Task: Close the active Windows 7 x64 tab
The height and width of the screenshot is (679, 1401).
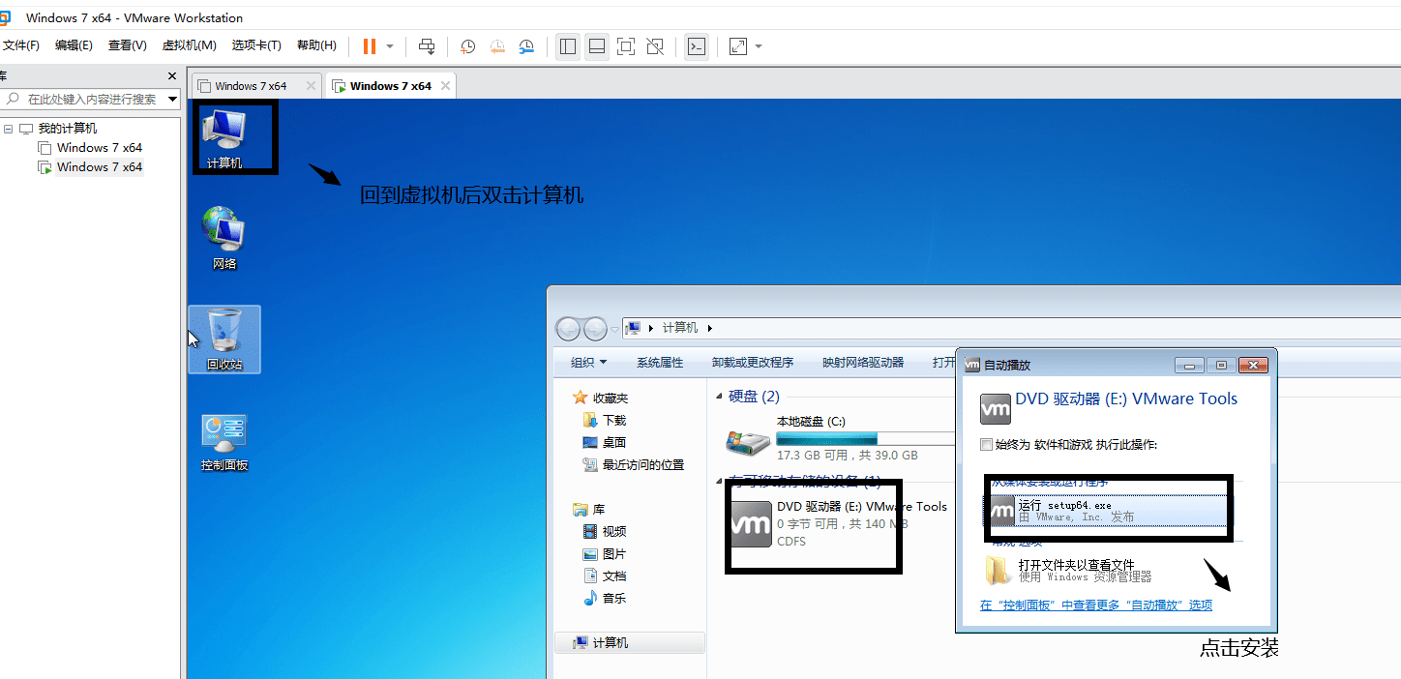Action: tap(445, 86)
